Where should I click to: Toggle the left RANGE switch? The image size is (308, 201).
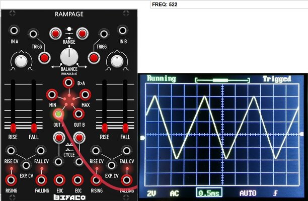55,34
